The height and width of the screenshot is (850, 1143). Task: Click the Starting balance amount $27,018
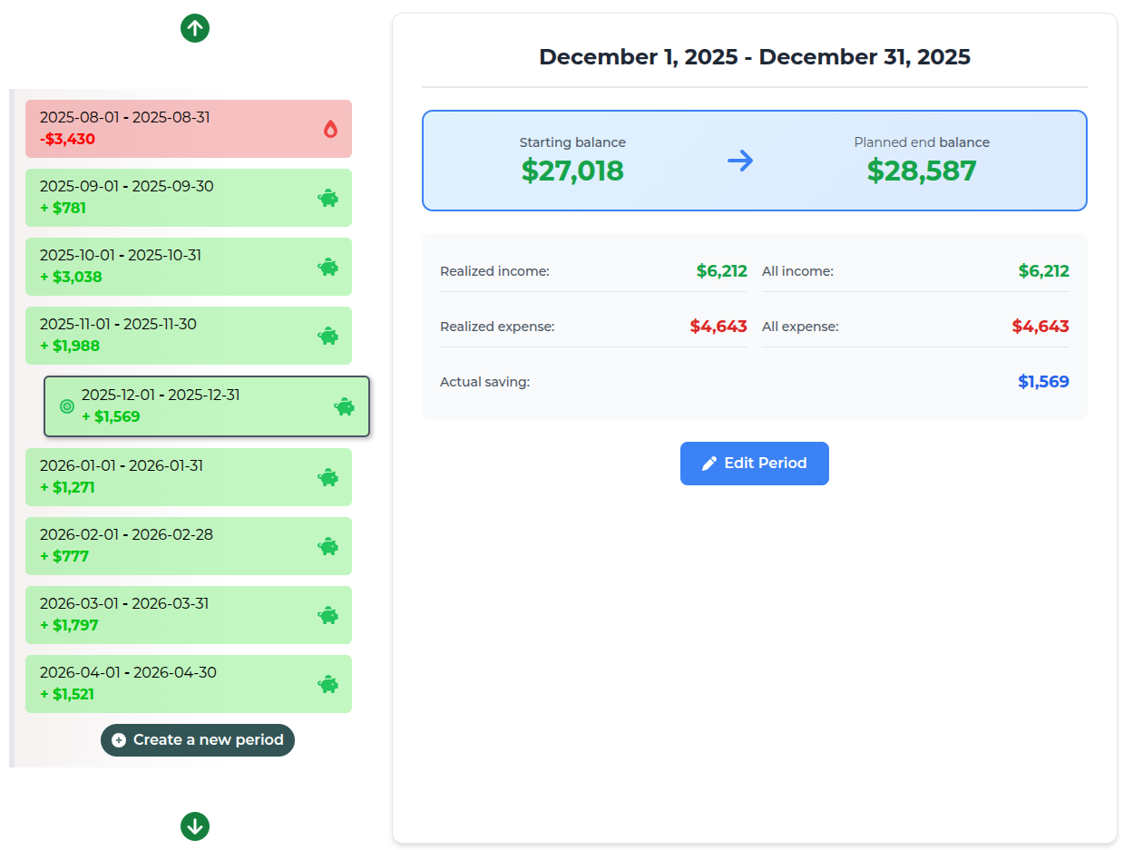[x=572, y=171]
